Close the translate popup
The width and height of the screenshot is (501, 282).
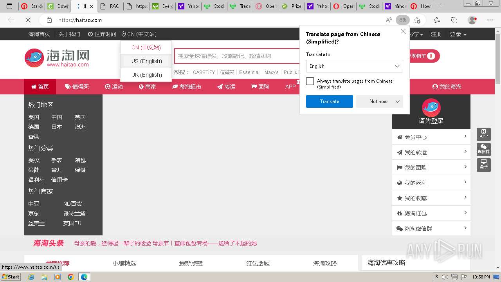click(403, 31)
